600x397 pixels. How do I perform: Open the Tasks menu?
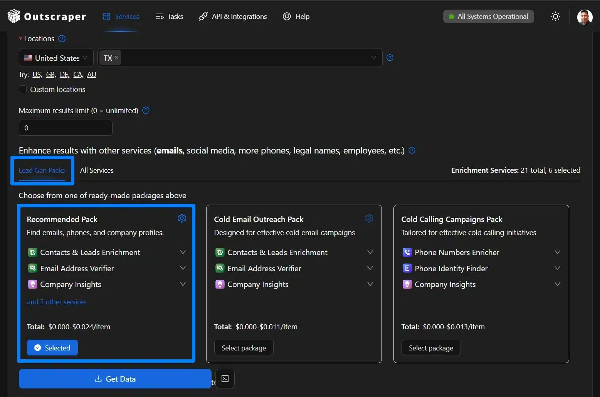click(x=170, y=17)
